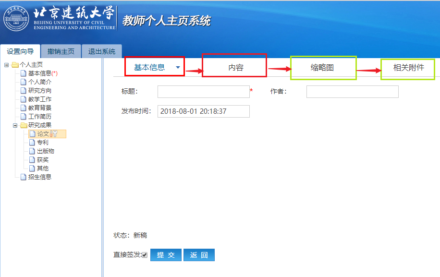Toggle the 直接签发 checkbox
Viewport: 440px width, 277px height.
coord(145,255)
